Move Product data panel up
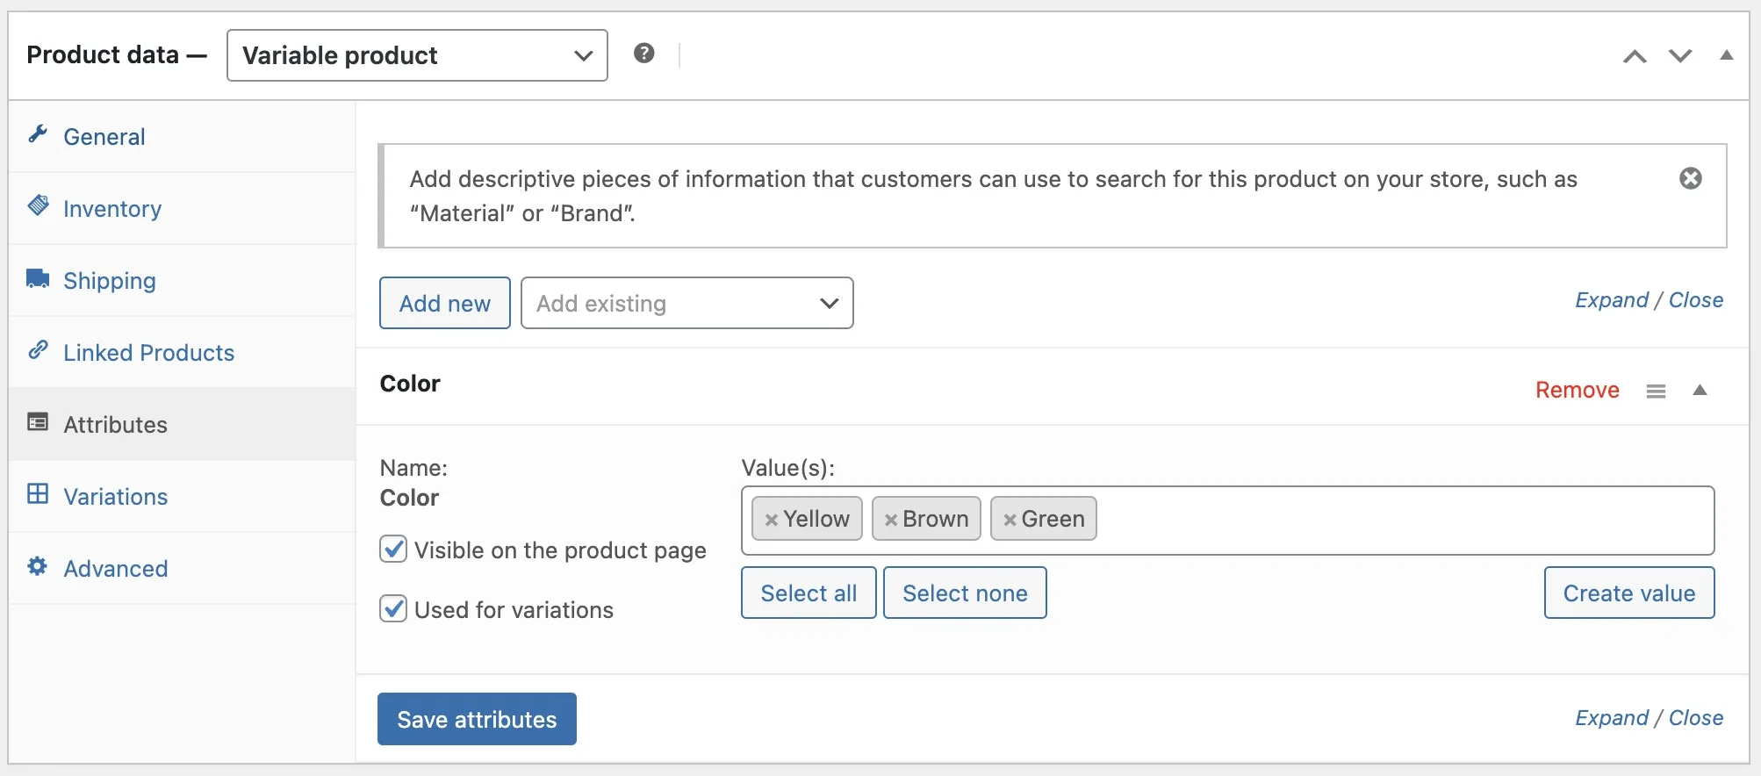The image size is (1761, 776). click(x=1635, y=56)
